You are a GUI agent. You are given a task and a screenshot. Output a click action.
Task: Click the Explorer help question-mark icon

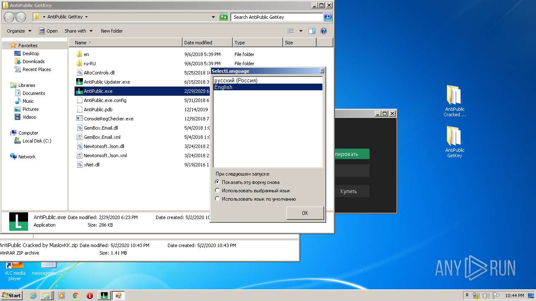pyautogui.click(x=323, y=31)
